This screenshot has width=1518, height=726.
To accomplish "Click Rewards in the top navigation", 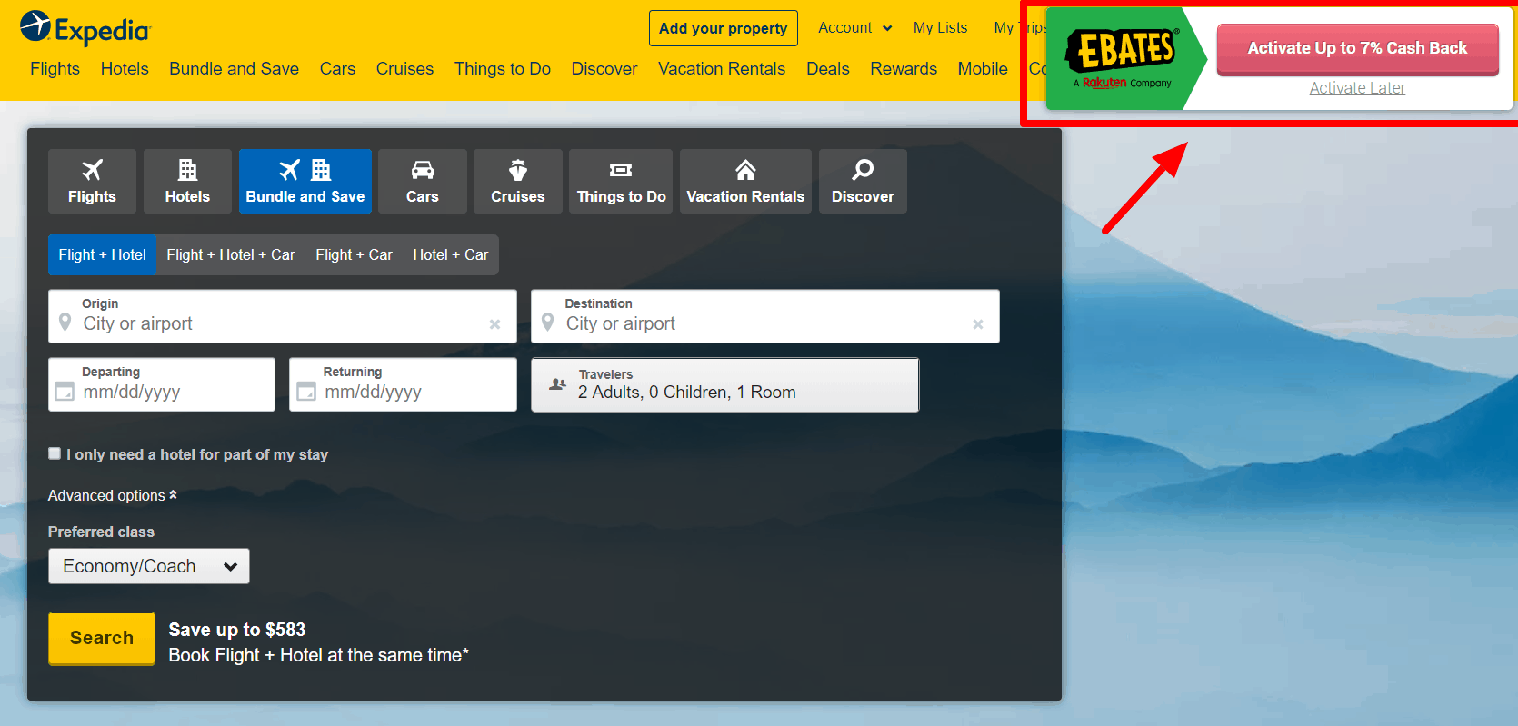I will 904,69.
